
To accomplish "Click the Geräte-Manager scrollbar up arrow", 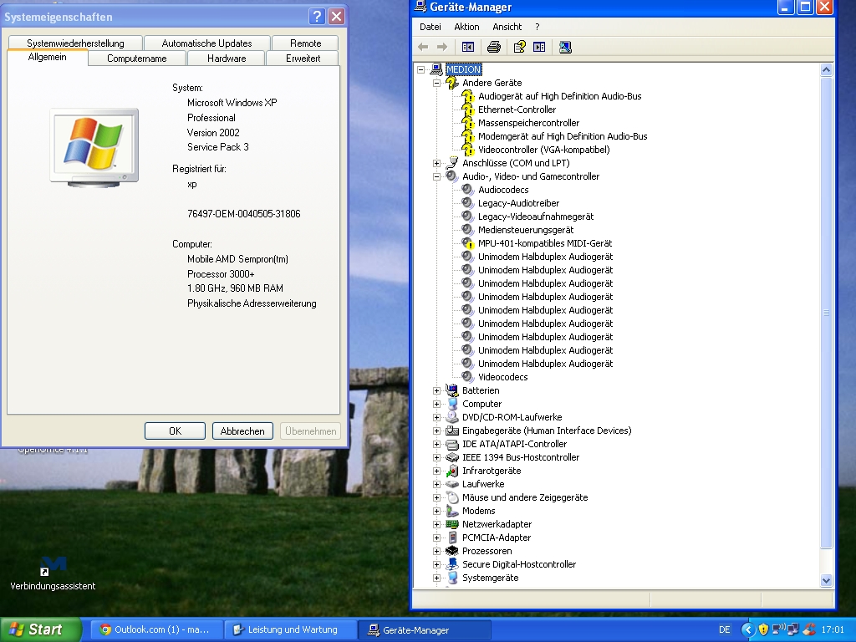I will pyautogui.click(x=826, y=69).
